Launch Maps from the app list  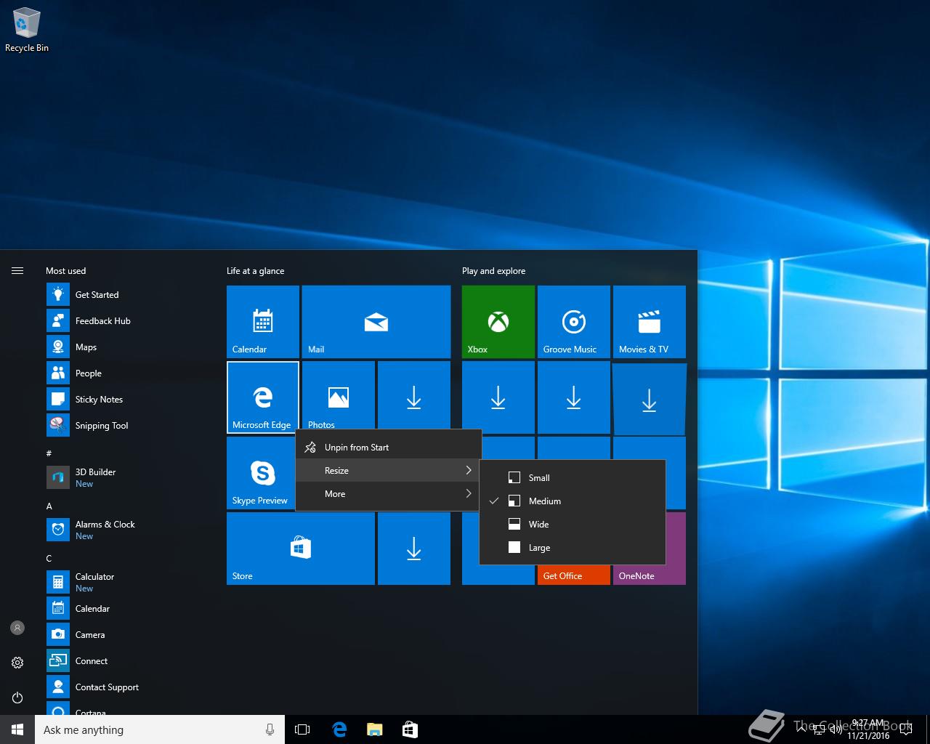click(131, 347)
